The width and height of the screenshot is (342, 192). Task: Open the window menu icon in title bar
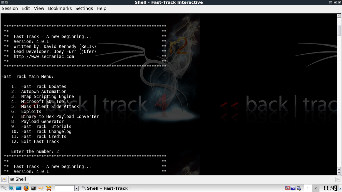pos(2,2)
